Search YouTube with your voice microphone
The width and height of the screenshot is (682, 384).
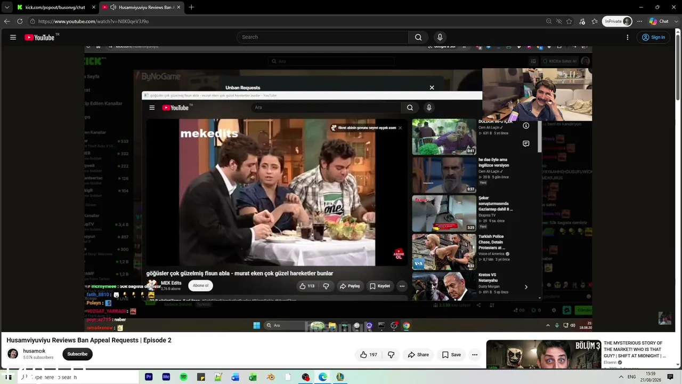(440, 37)
